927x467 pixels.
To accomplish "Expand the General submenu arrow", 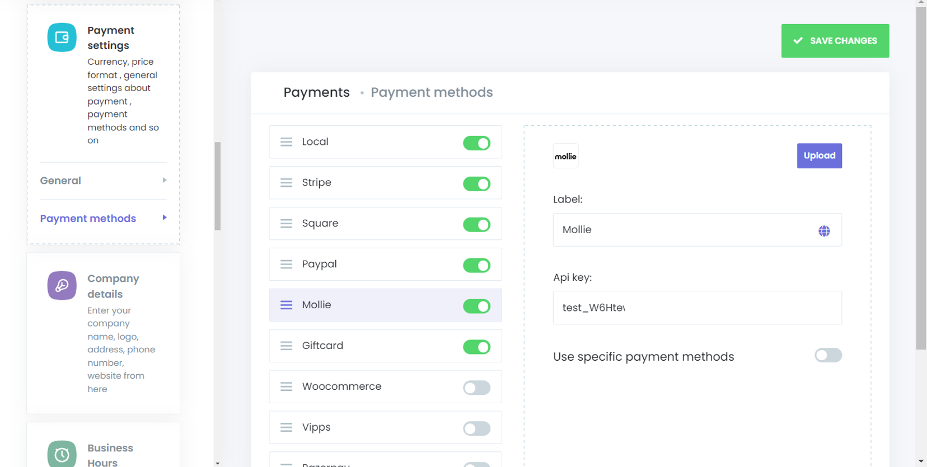I will point(165,180).
